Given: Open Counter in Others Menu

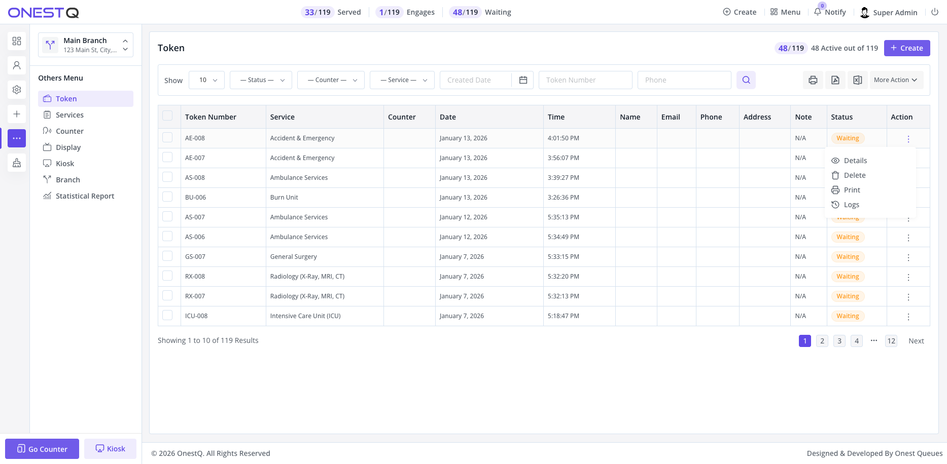Looking at the screenshot, I should [86, 131].
